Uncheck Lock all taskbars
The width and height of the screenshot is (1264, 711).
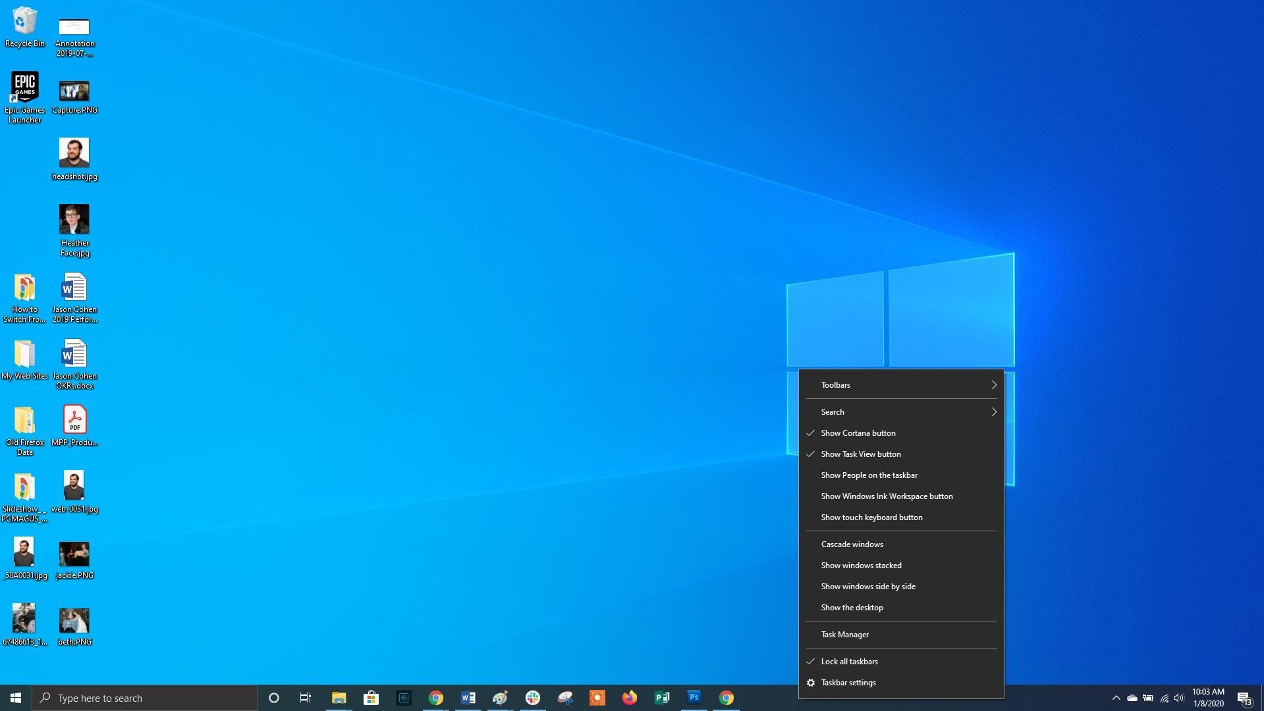click(x=849, y=661)
